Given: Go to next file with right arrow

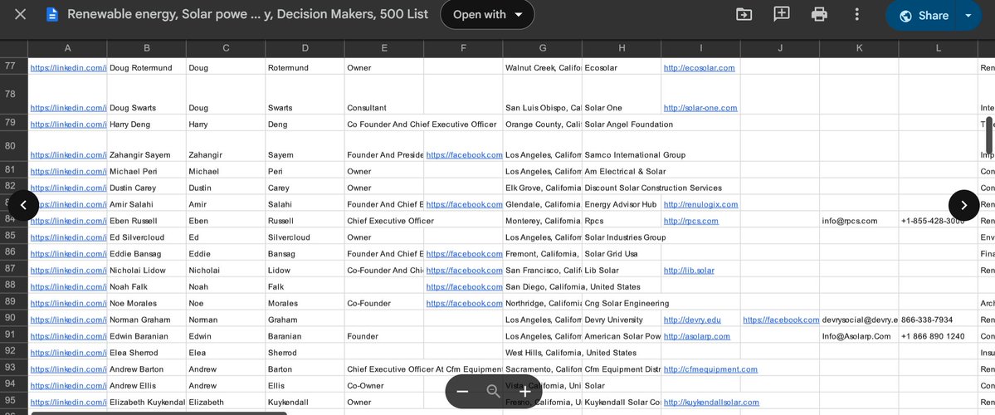Looking at the screenshot, I should tap(963, 205).
